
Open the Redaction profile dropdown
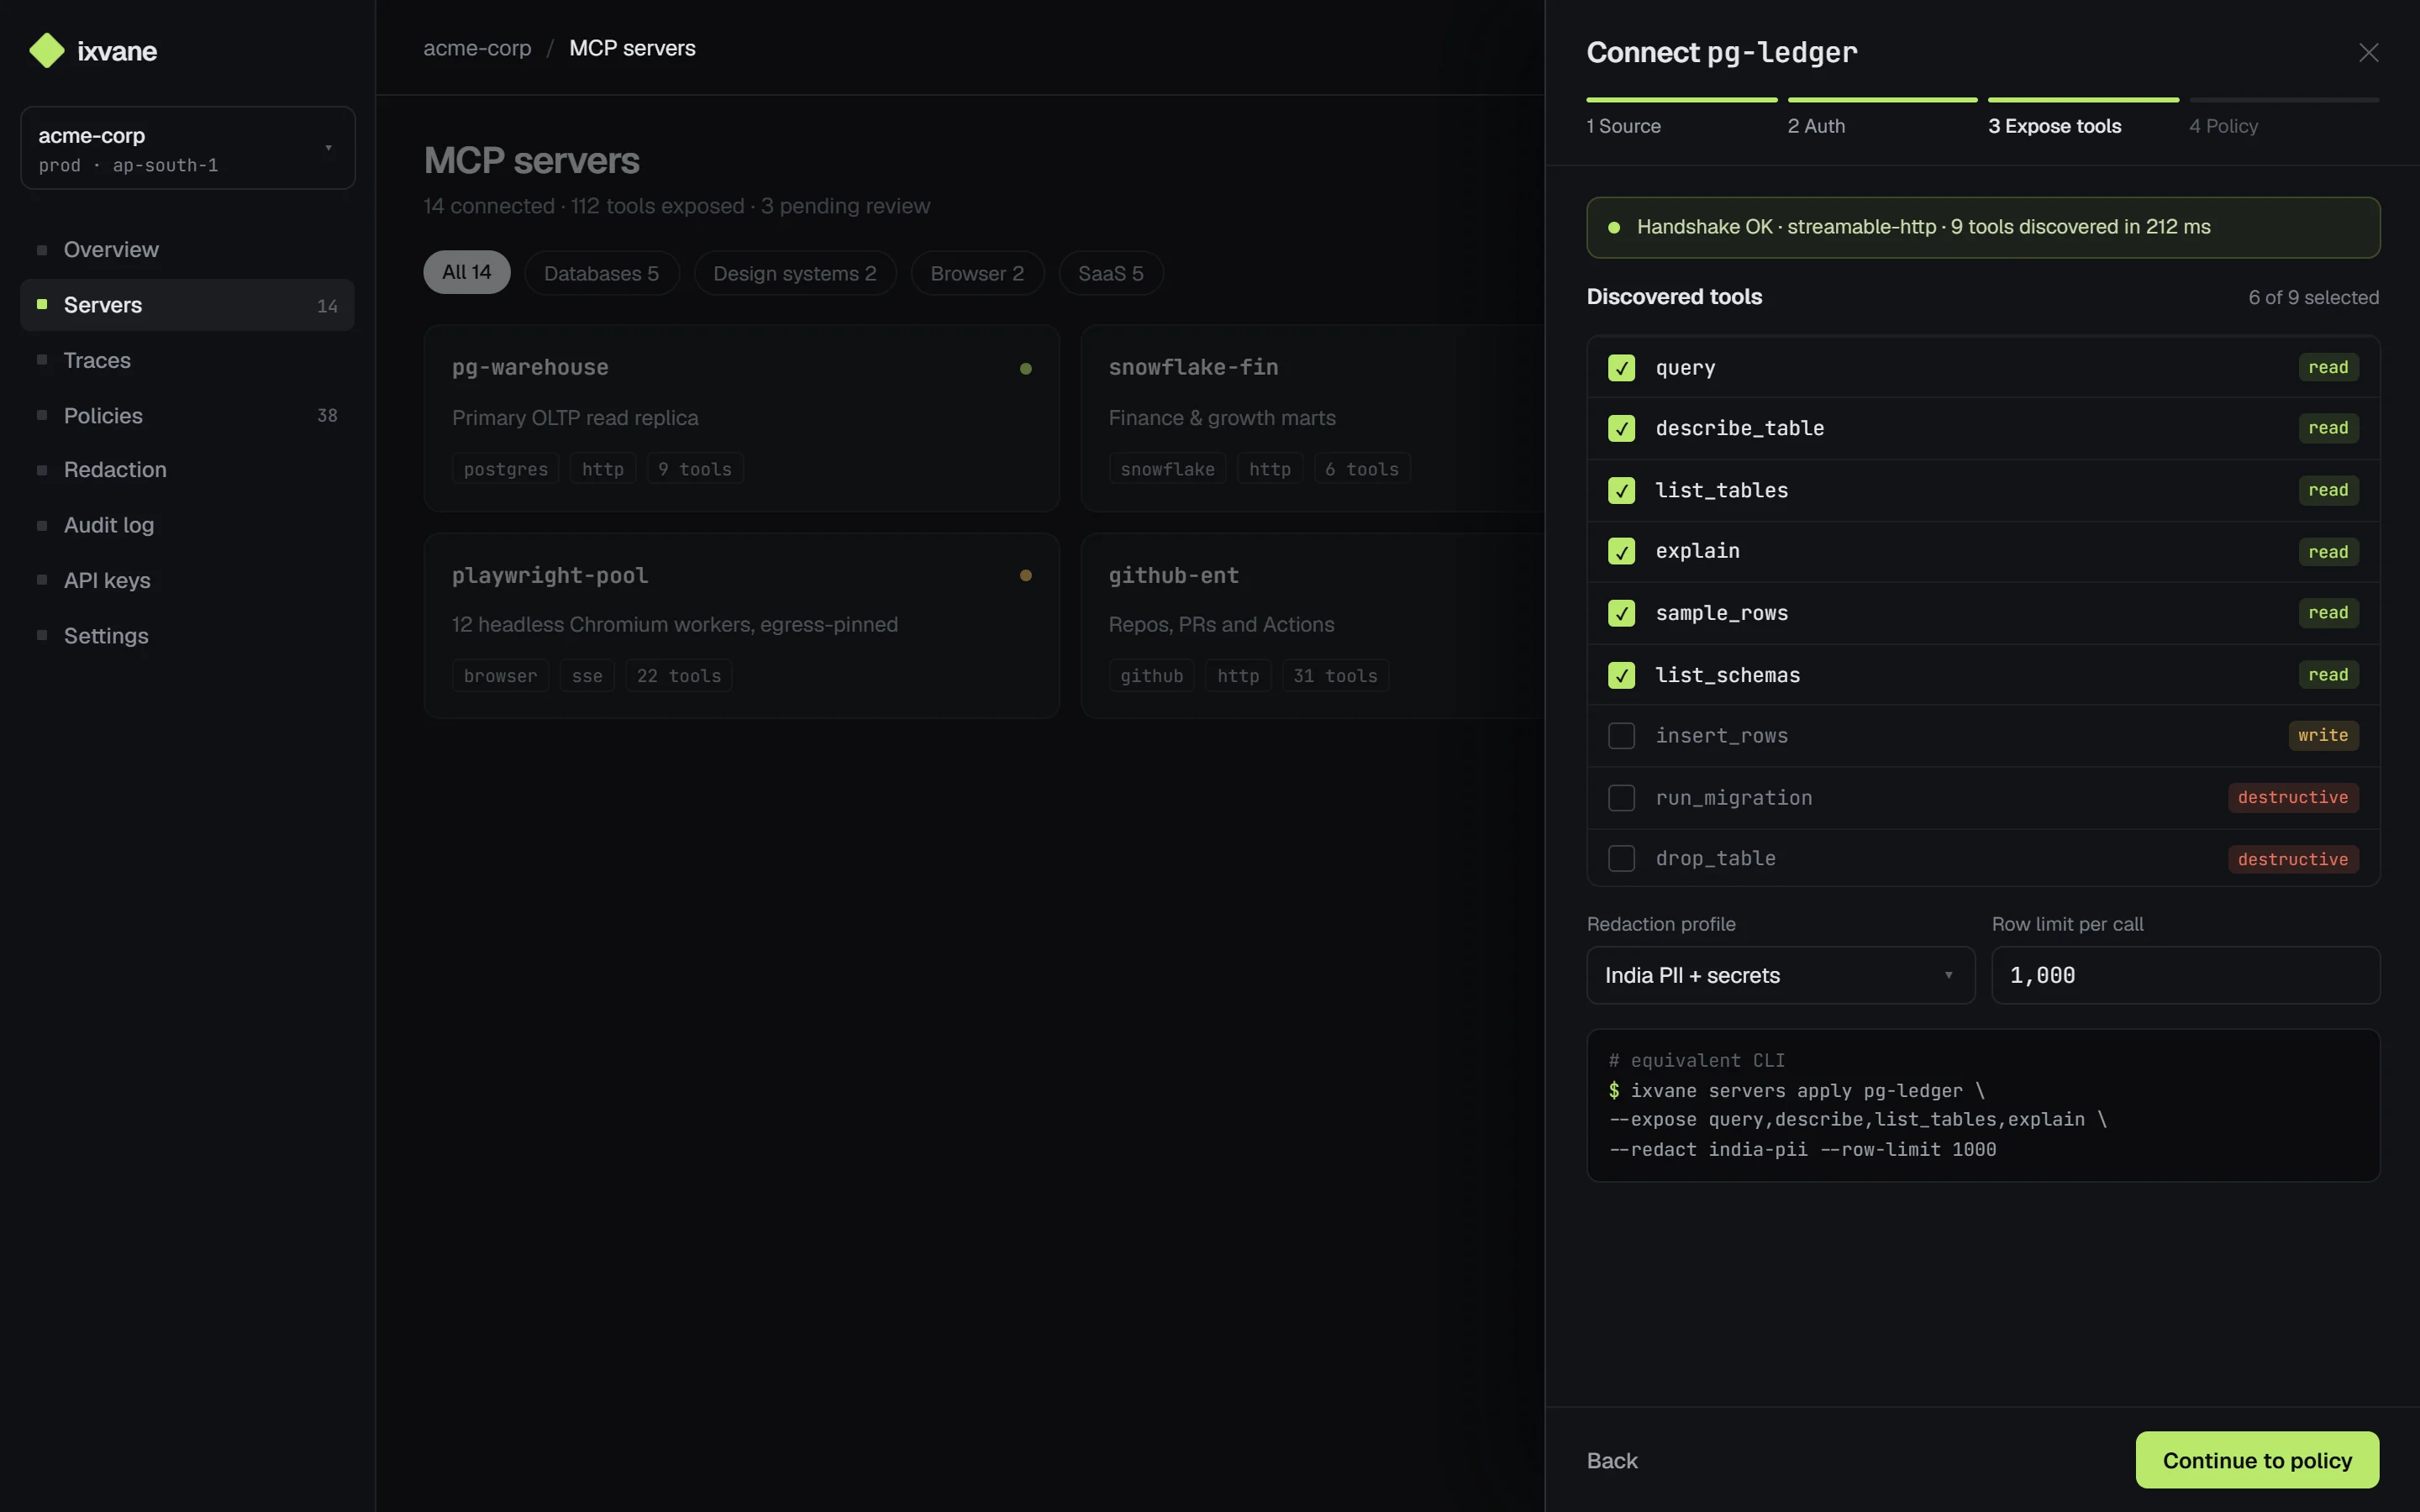1780,975
